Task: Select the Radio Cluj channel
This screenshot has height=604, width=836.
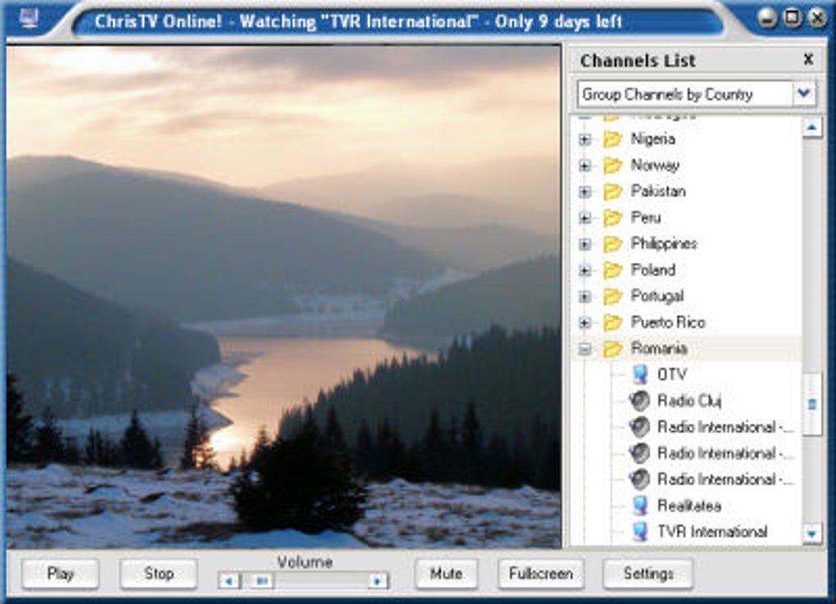Action: 689,401
